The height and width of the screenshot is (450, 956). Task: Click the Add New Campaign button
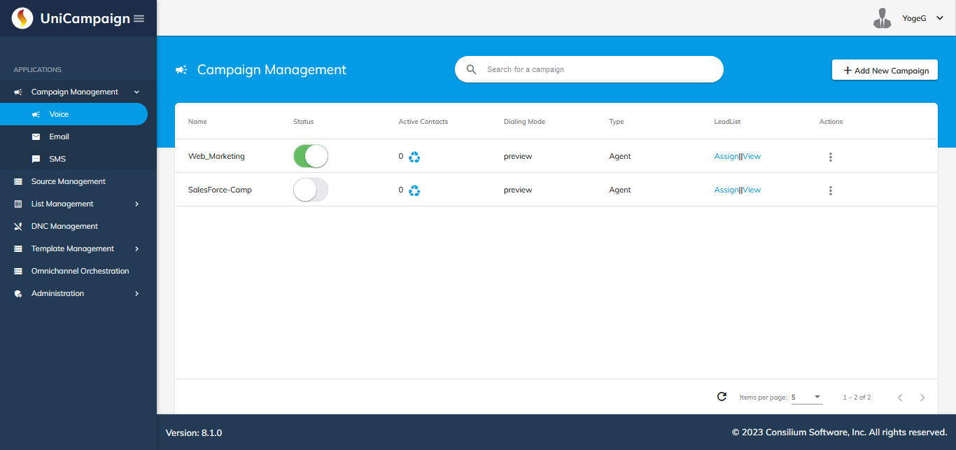[885, 70]
